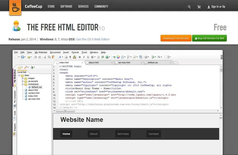Open the Document menu
238x155 pixels.
[55, 52]
